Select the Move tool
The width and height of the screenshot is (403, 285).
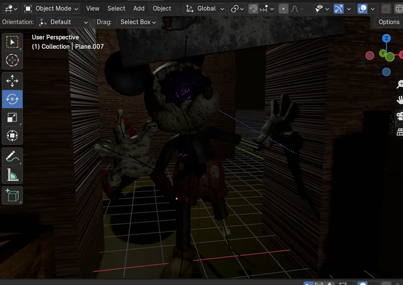click(13, 81)
